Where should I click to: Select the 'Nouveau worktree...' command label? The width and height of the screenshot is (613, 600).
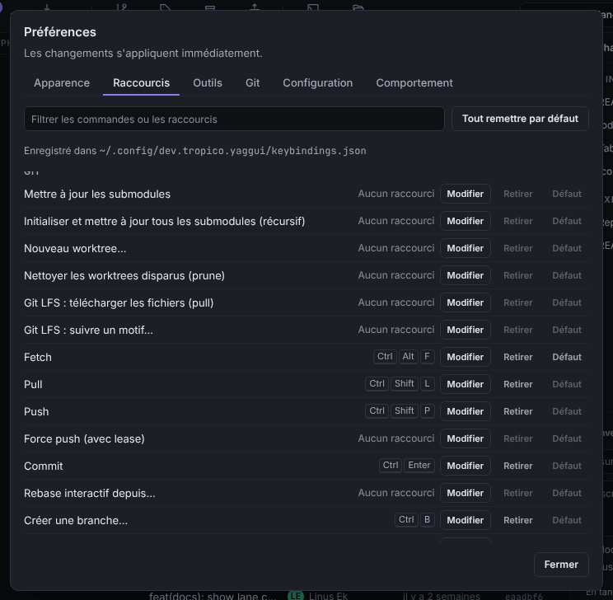pos(75,249)
